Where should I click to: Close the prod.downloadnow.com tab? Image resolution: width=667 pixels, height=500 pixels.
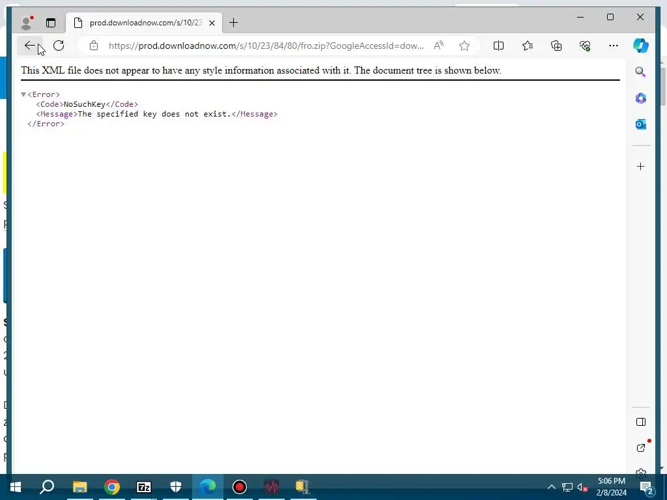pos(212,23)
